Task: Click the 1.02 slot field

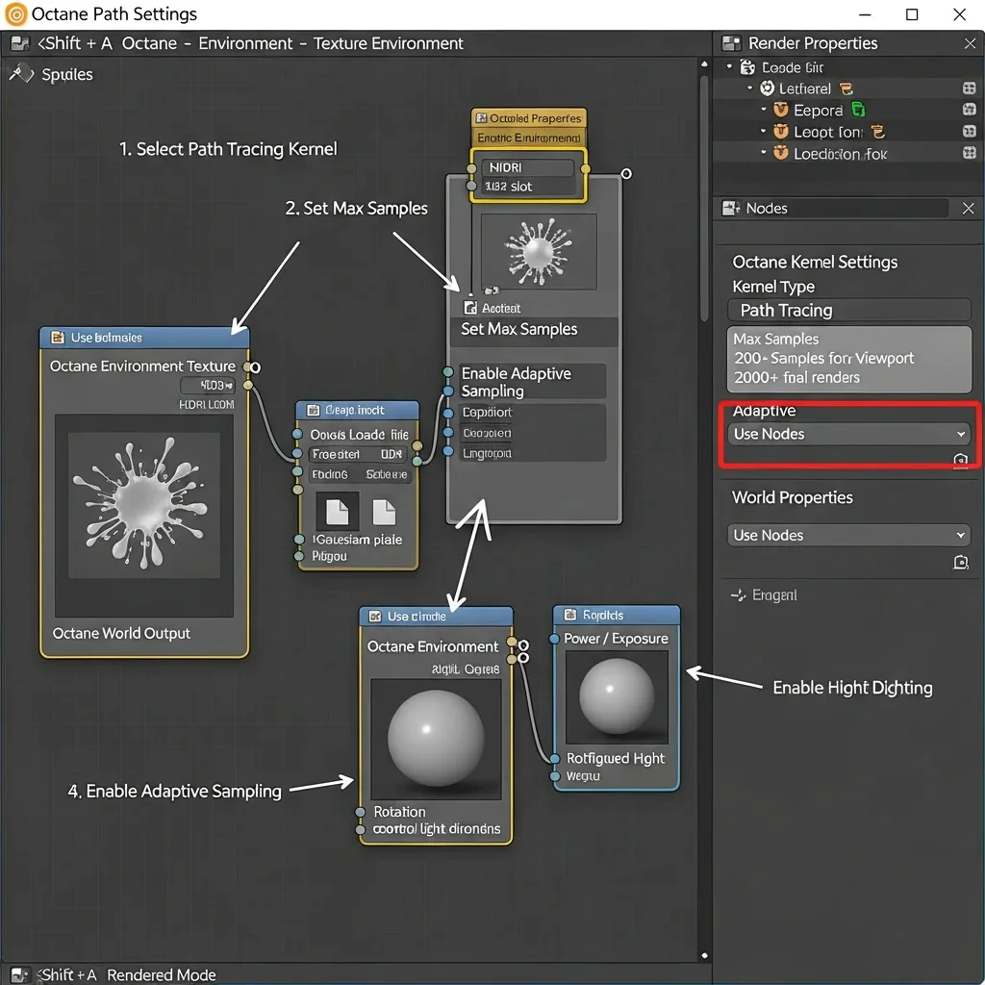Action: tap(527, 187)
